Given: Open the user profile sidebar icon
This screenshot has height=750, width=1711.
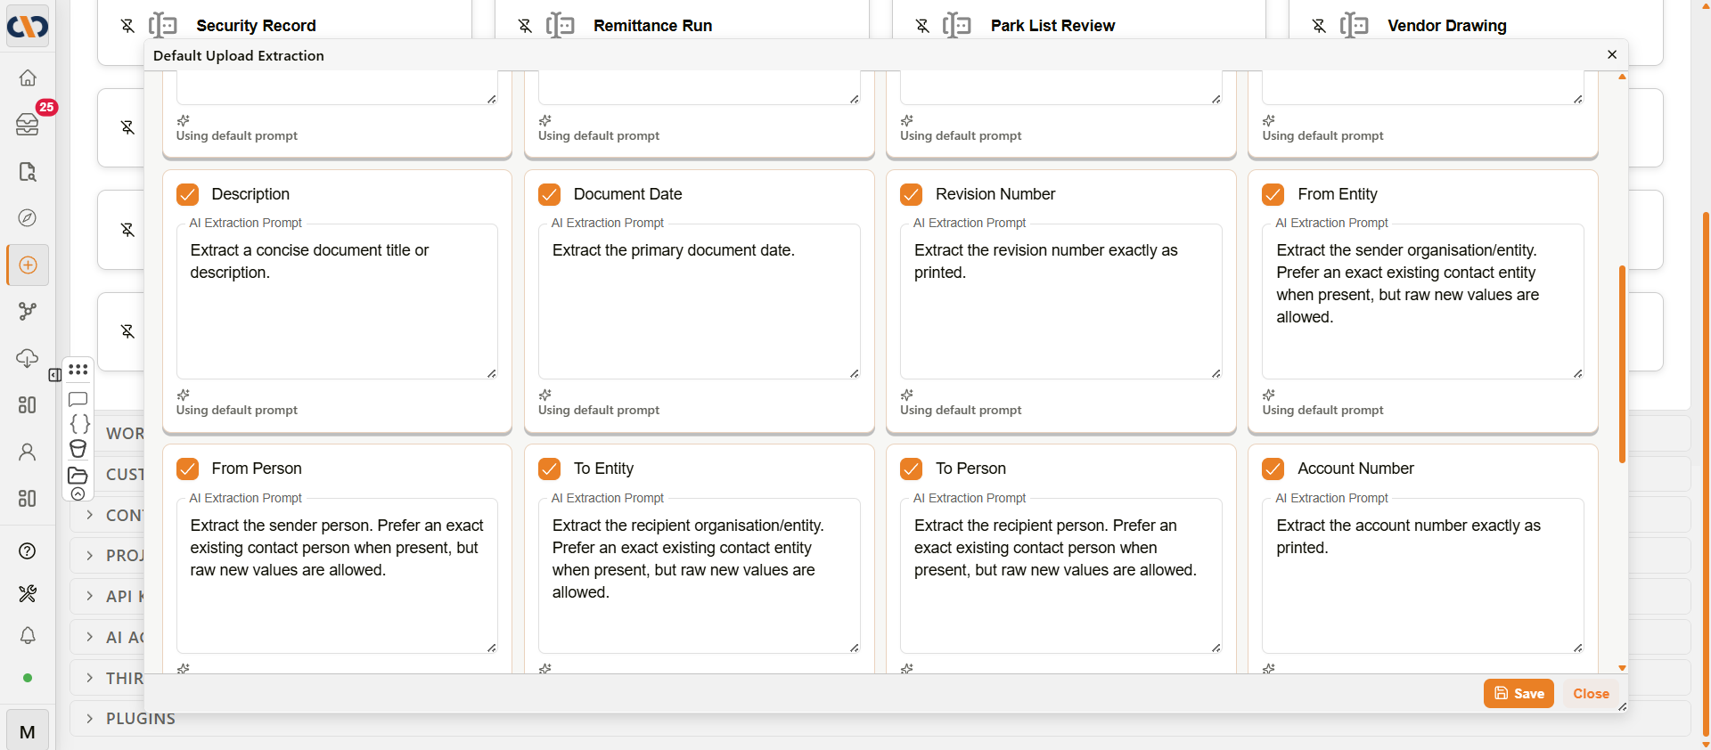Looking at the screenshot, I should coord(28,452).
